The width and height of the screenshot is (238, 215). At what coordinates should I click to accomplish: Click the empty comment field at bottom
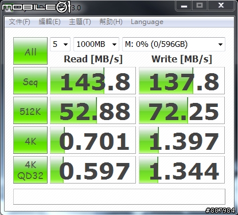point(119,197)
